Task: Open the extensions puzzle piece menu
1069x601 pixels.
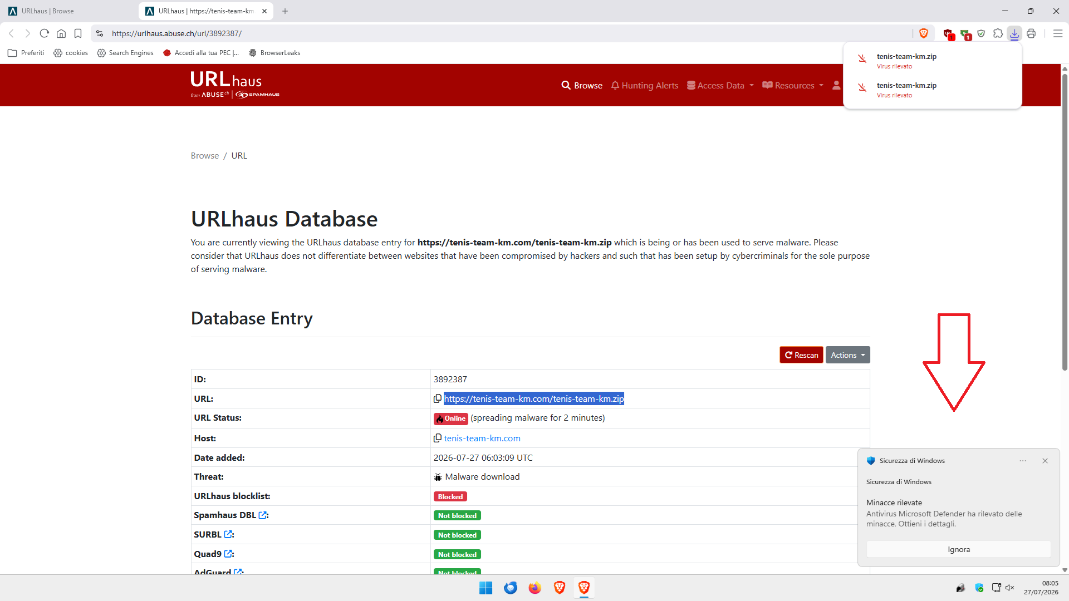Action: tap(998, 33)
